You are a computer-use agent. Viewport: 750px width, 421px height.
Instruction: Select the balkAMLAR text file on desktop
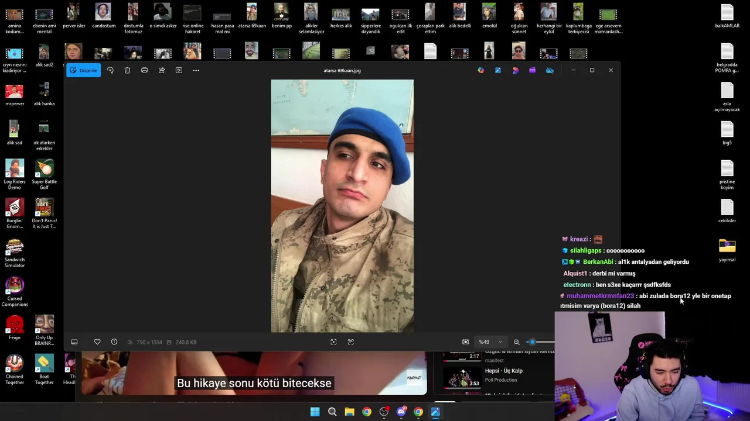727,16
